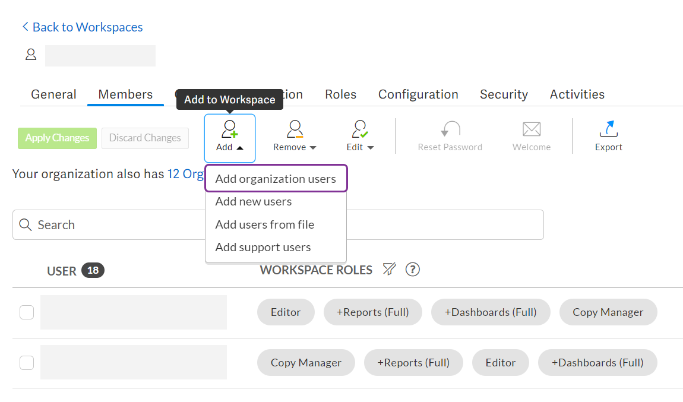Open help via the question mark icon
Viewport: 683px width, 402px height.
(412, 270)
